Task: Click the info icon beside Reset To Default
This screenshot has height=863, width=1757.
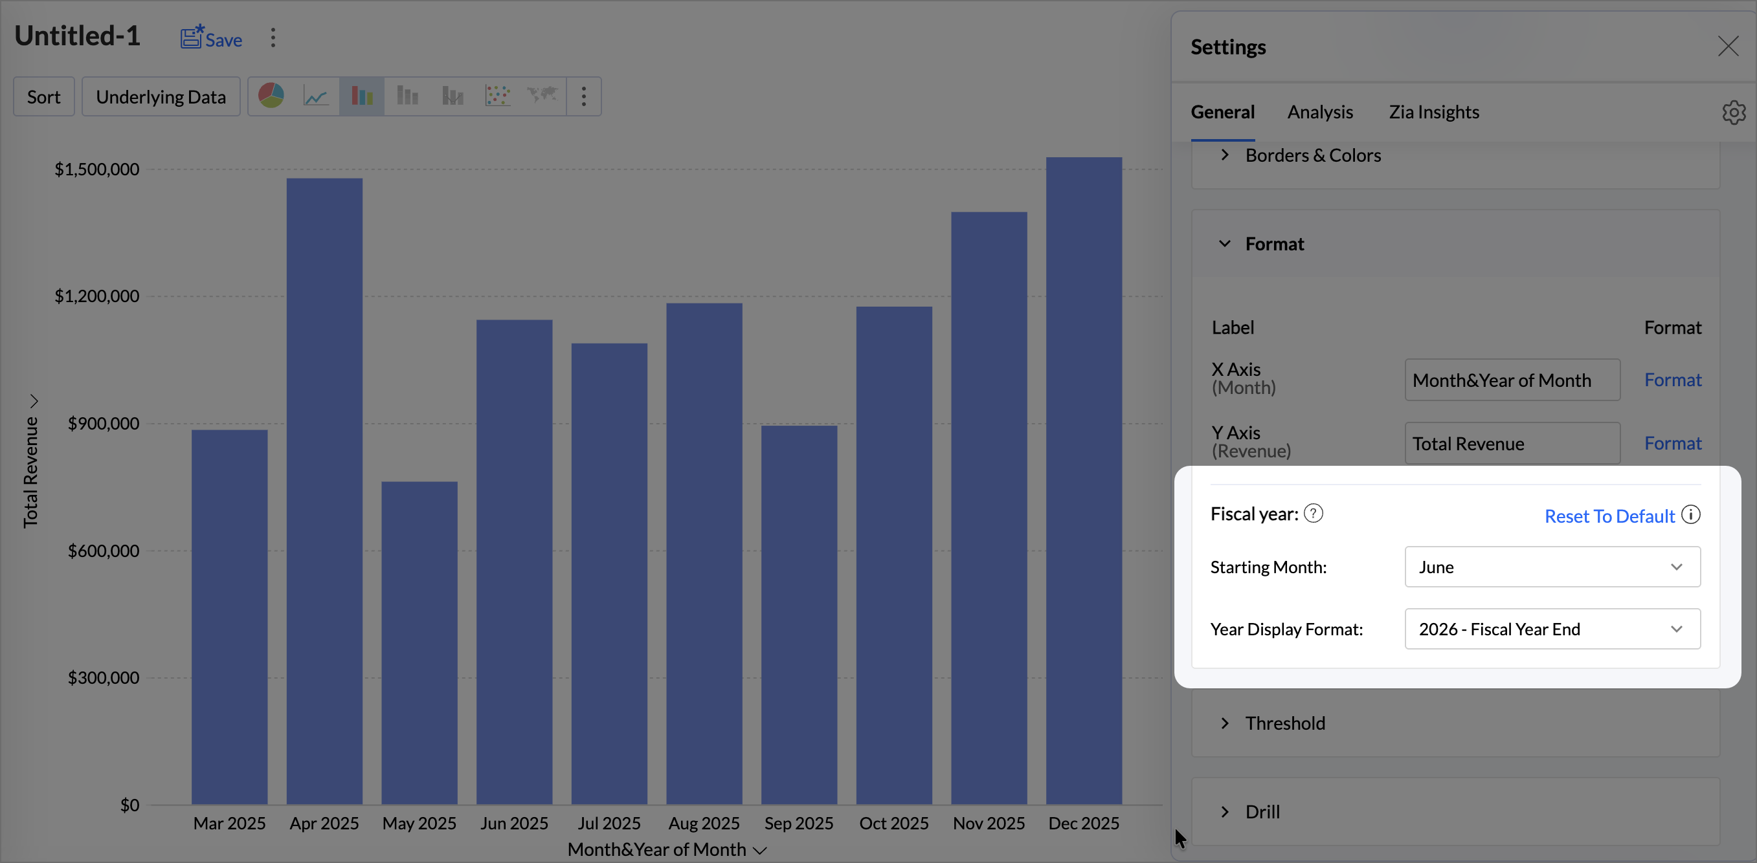Action: [x=1690, y=515]
